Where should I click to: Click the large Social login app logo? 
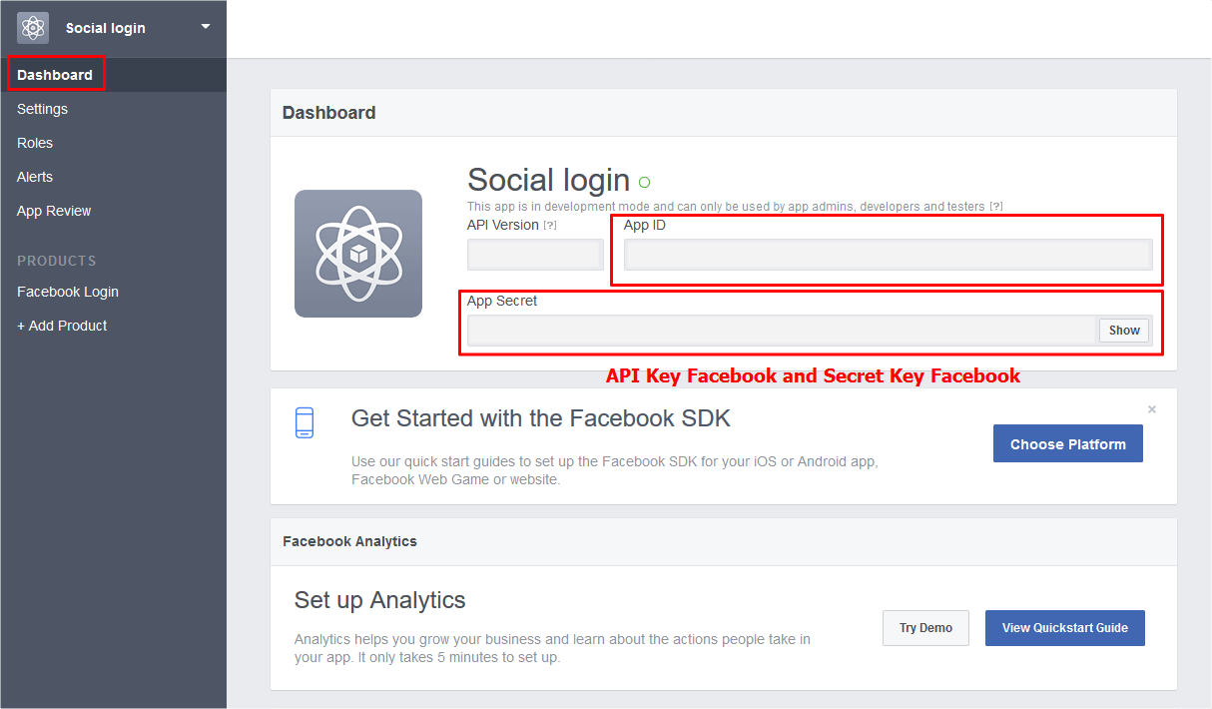pos(357,254)
